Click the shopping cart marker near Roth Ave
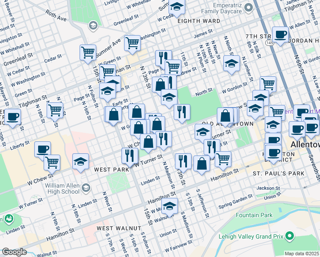The width and height of the screenshot is (320, 257). point(88,53)
